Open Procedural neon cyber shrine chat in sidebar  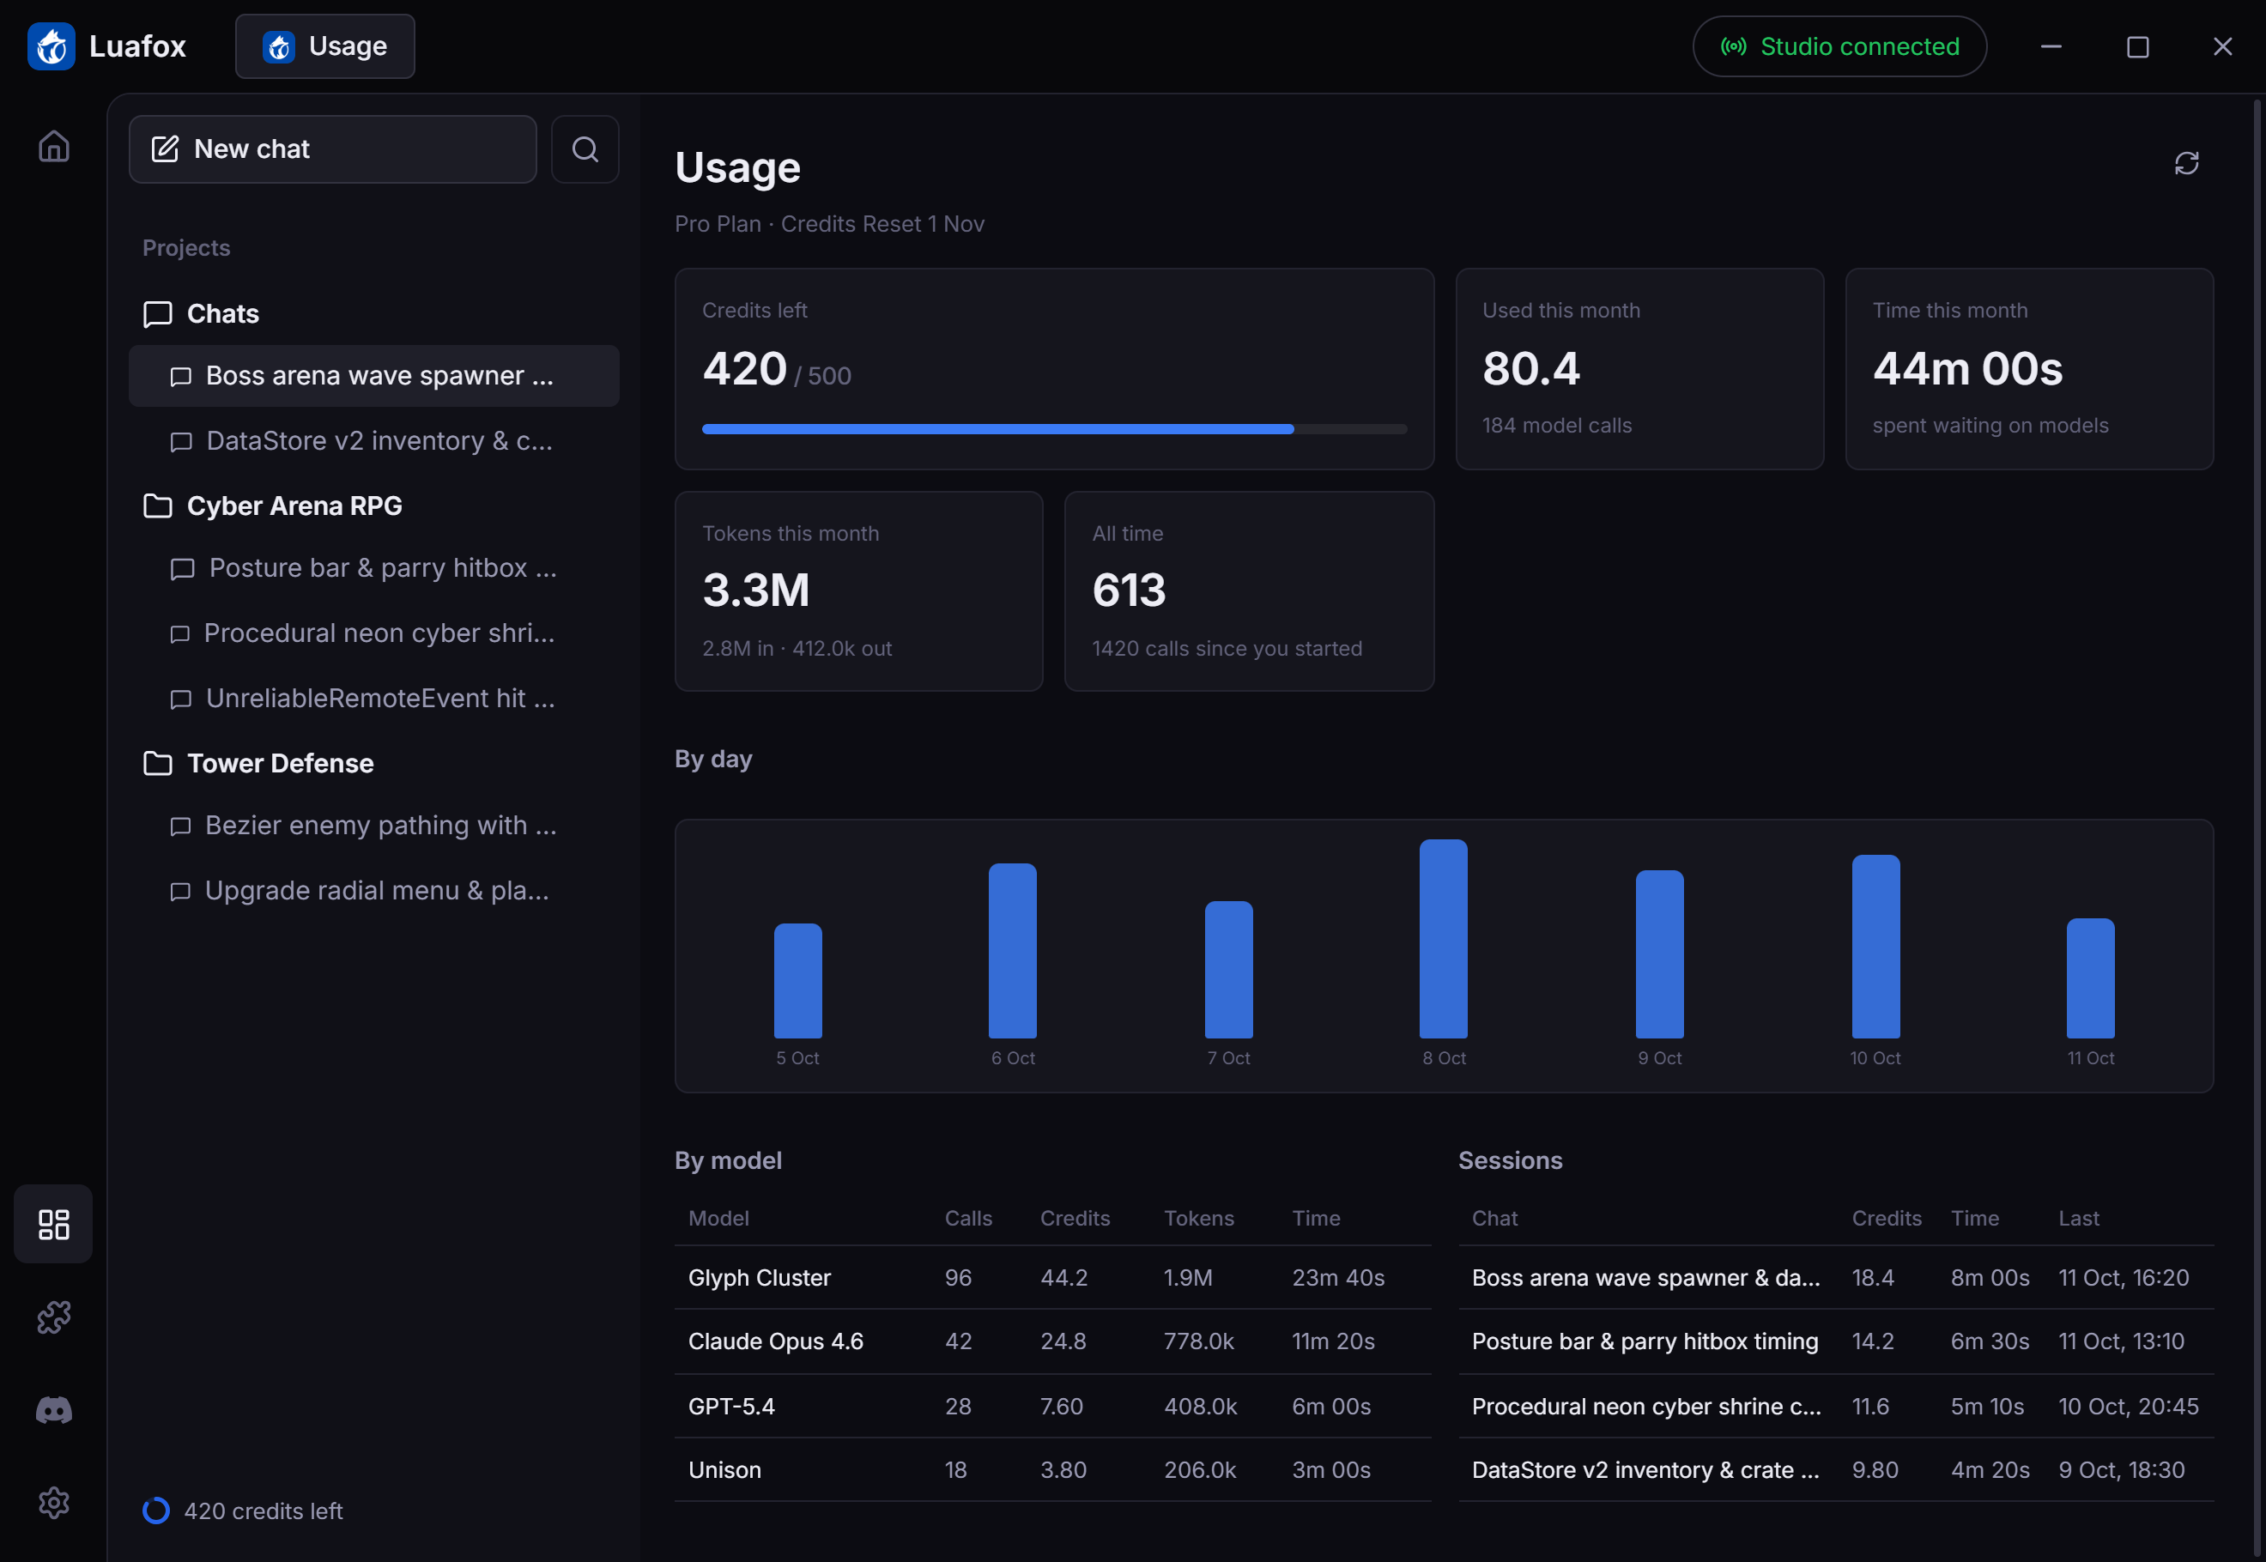374,633
